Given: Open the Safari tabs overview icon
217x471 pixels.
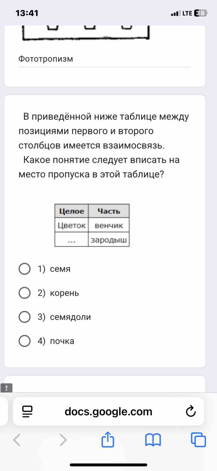Looking at the screenshot, I should coord(198,440).
